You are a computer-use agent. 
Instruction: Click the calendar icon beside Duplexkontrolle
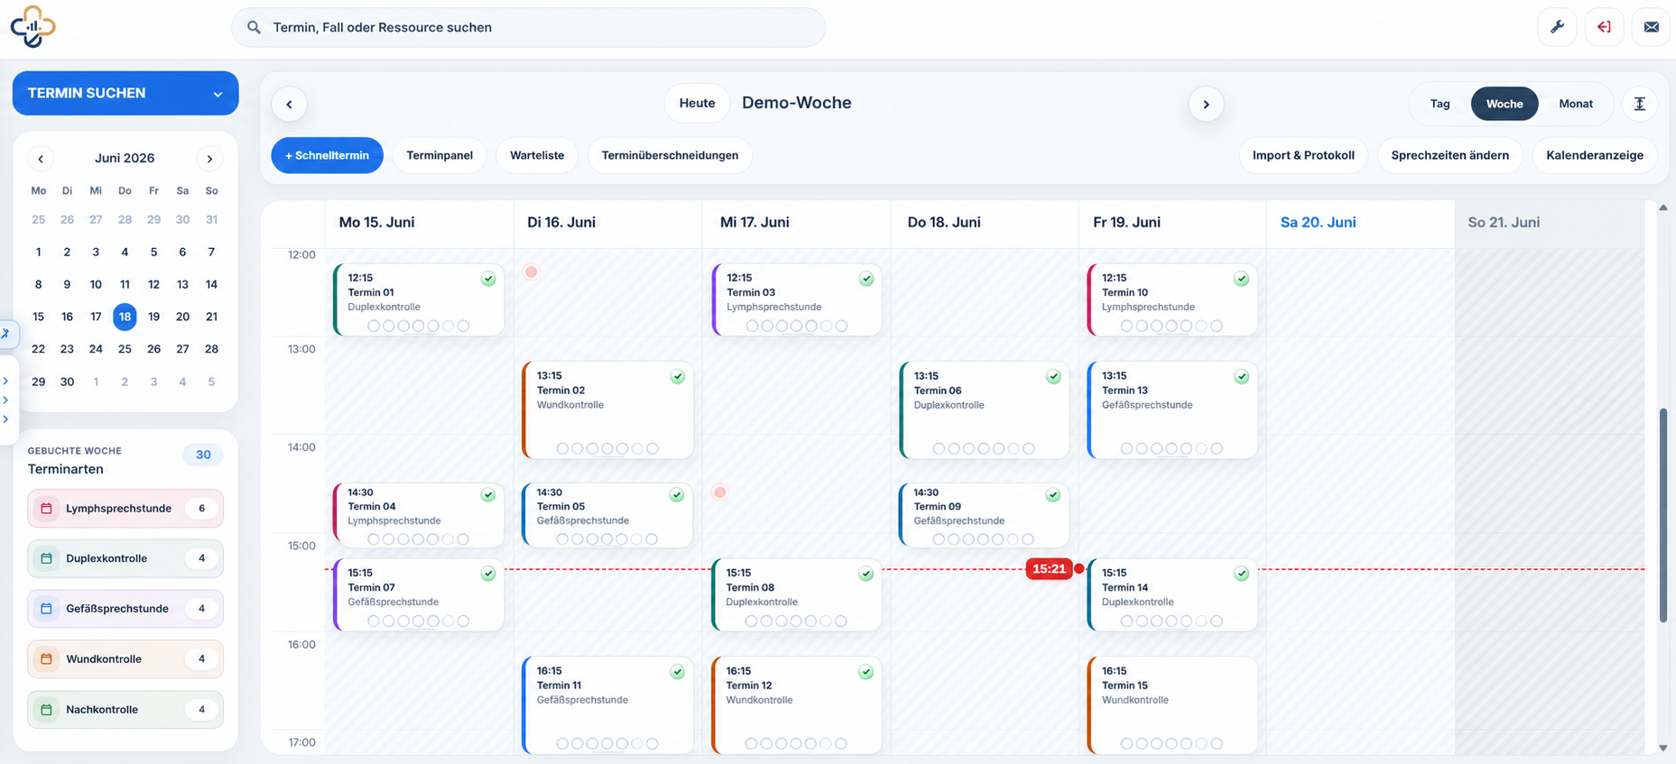coord(47,558)
